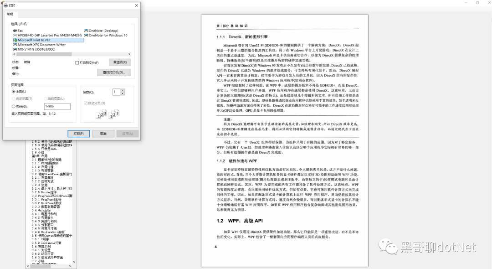Select the Fax printer icon

tap(15, 31)
